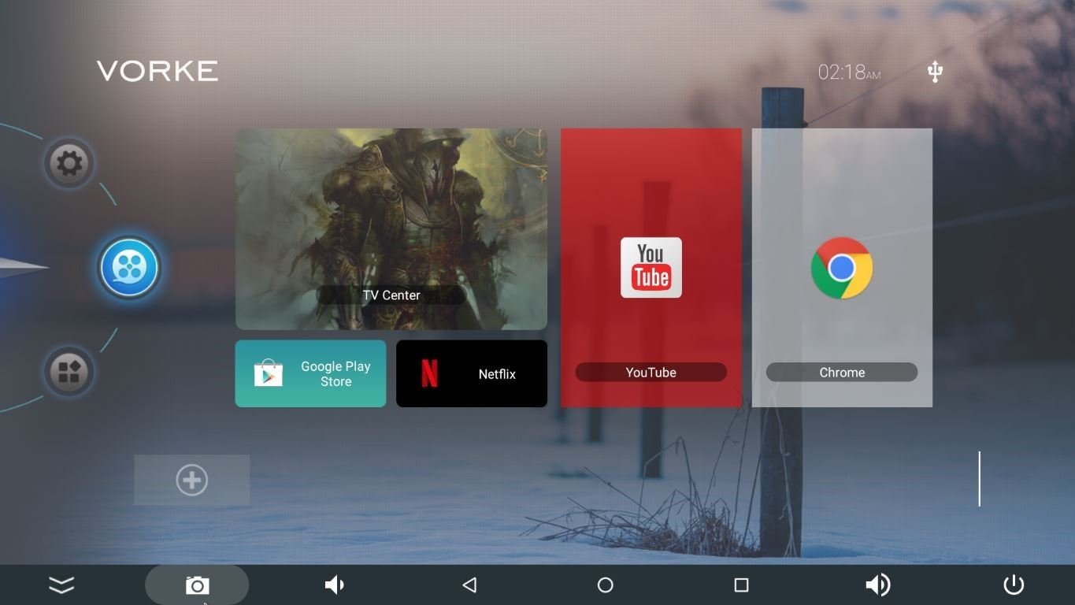Open the Chrome browser tile

click(842, 268)
